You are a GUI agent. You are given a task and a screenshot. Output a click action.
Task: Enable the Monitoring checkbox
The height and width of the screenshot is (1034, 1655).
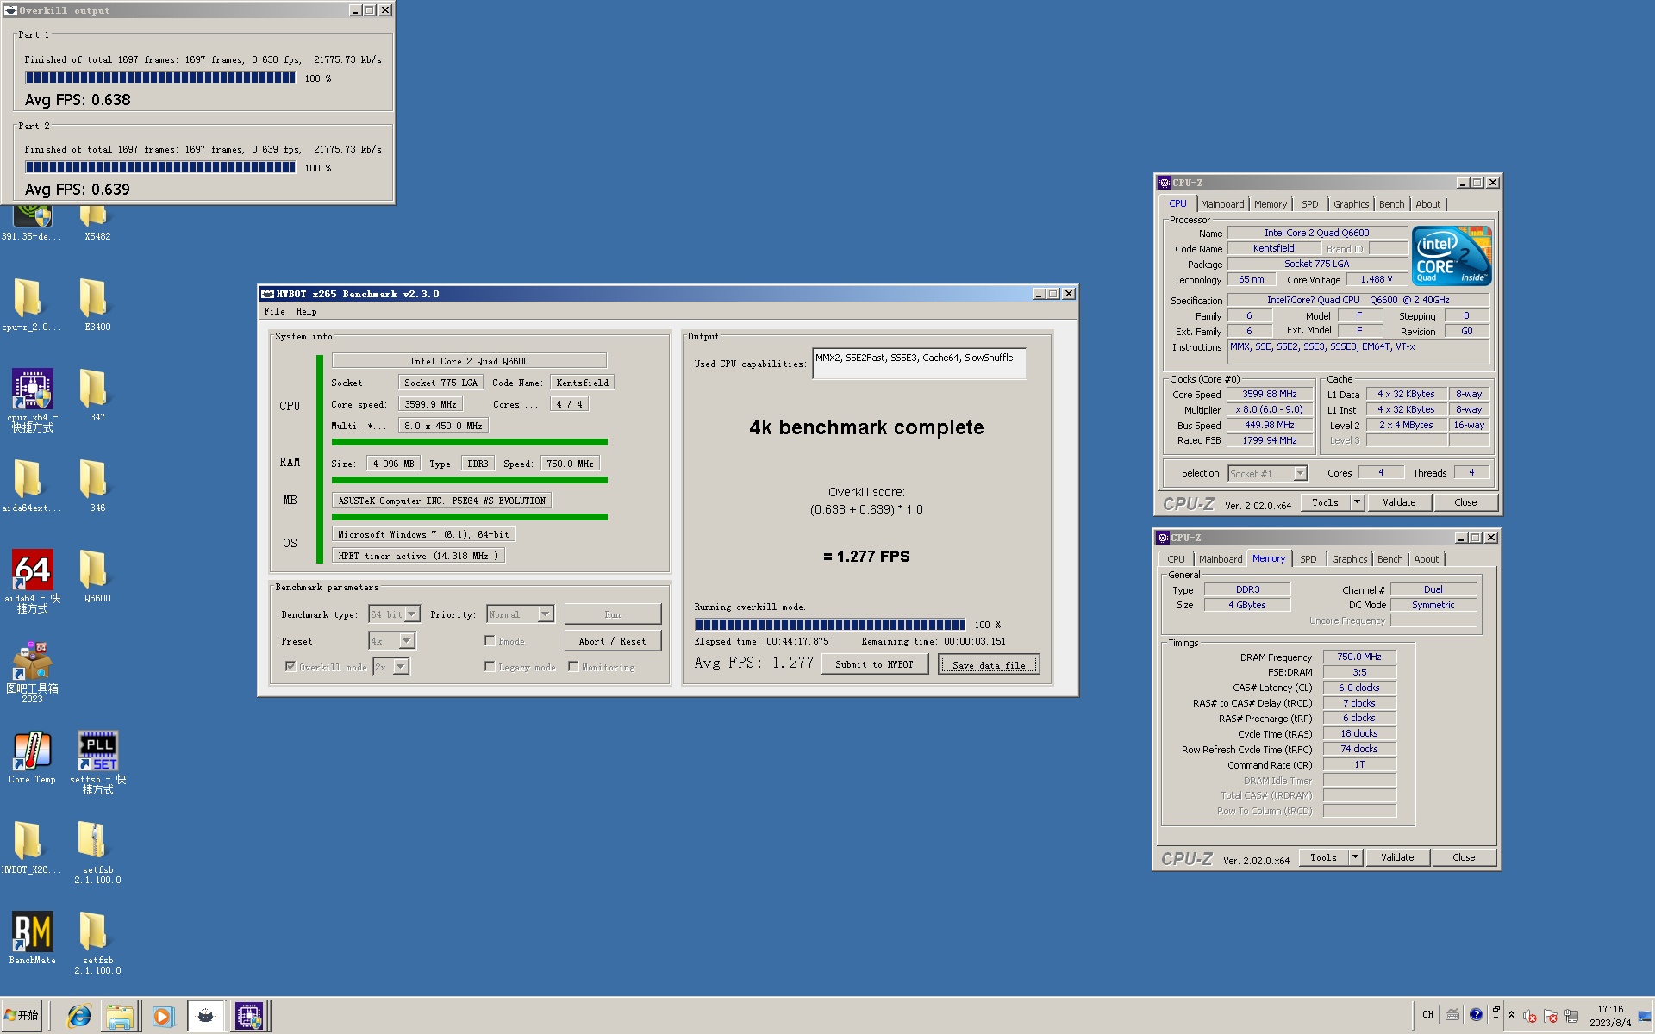pos(573,666)
